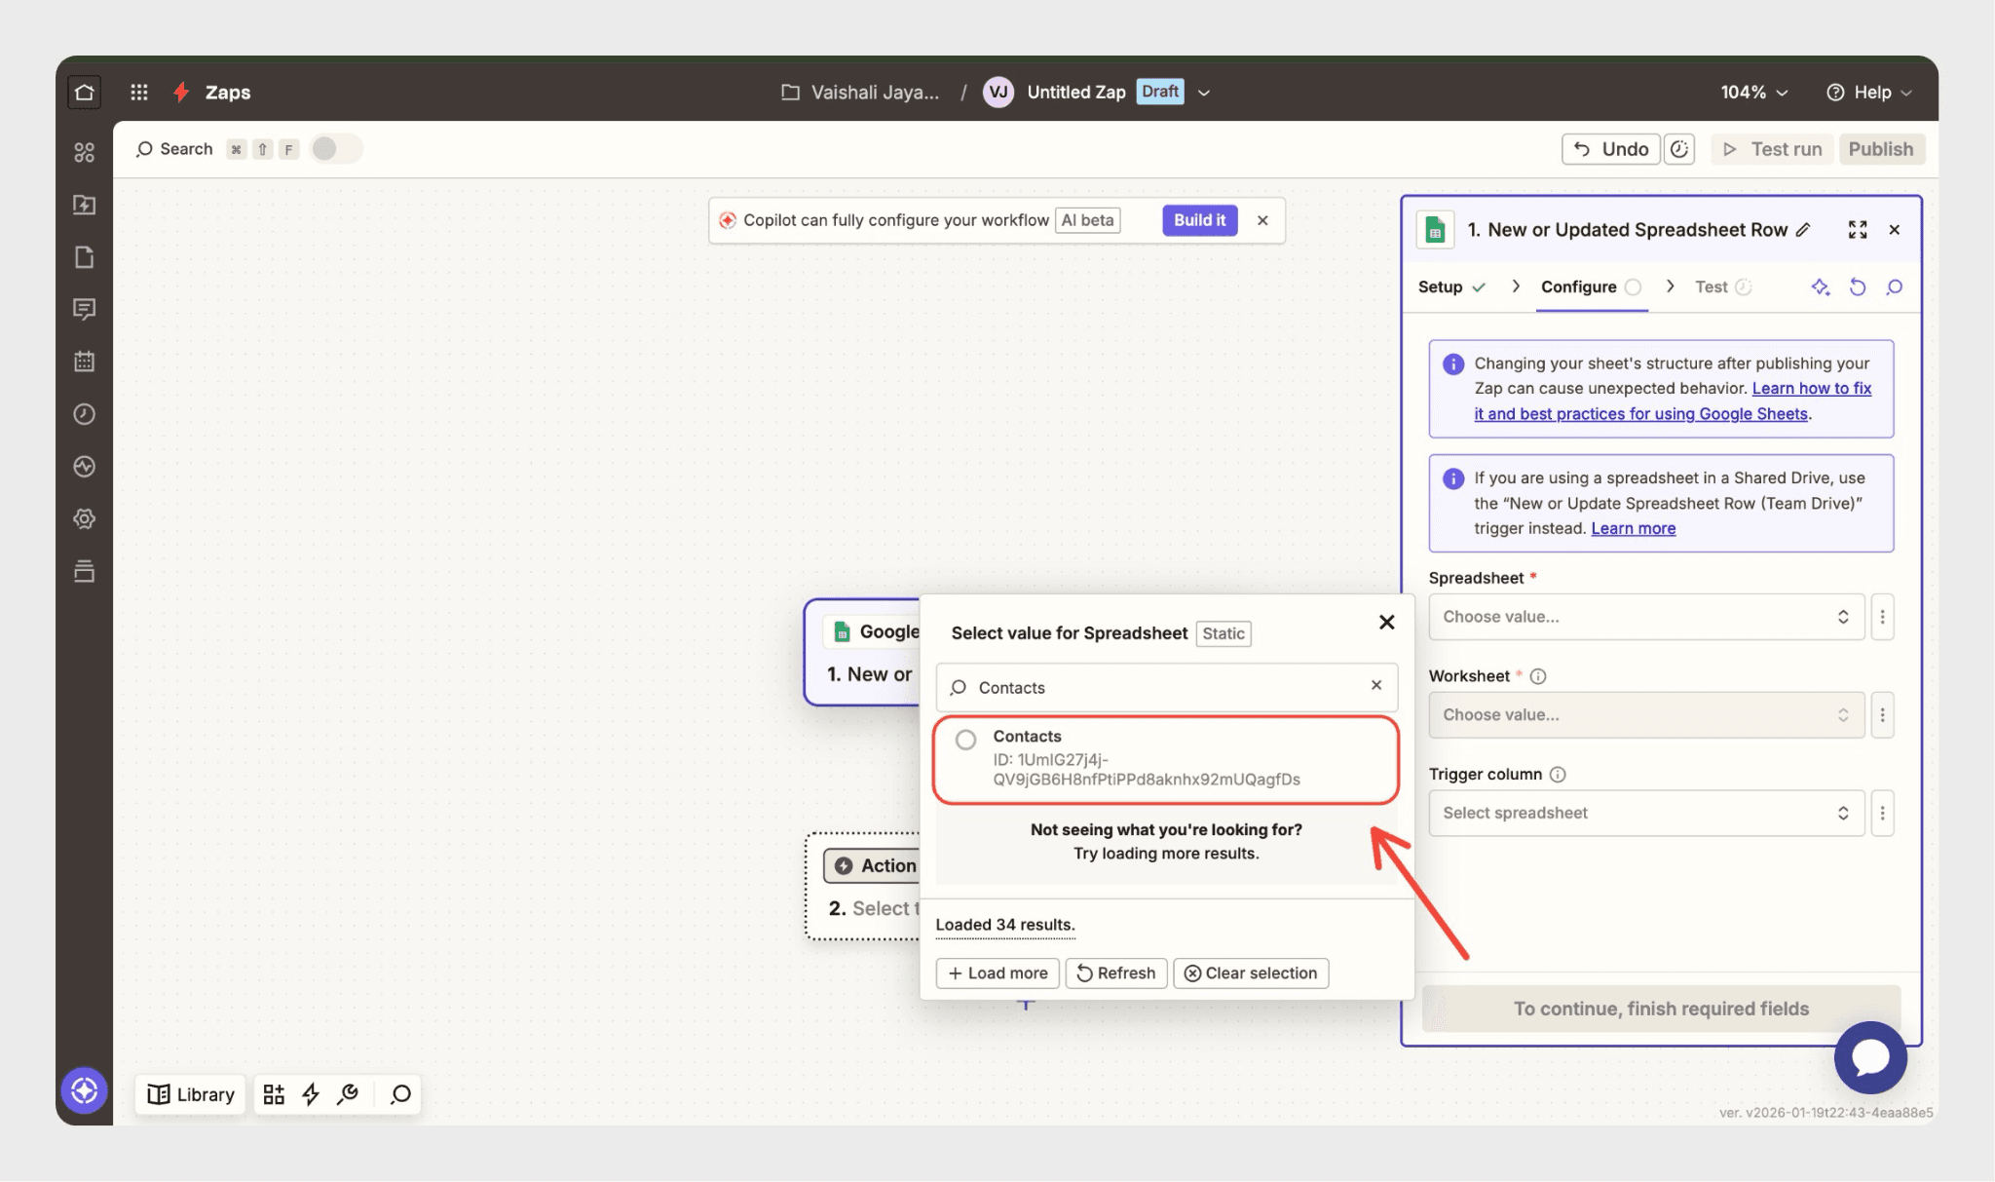Viewport: 1995px width, 1182px height.
Task: Select the Contacts spreadsheet radio button
Action: 965,740
